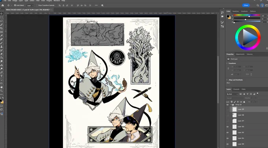Image resolution: width=268 pixels, height=148 pixels.
Task: Click the lock position icon
Action: [238, 102]
